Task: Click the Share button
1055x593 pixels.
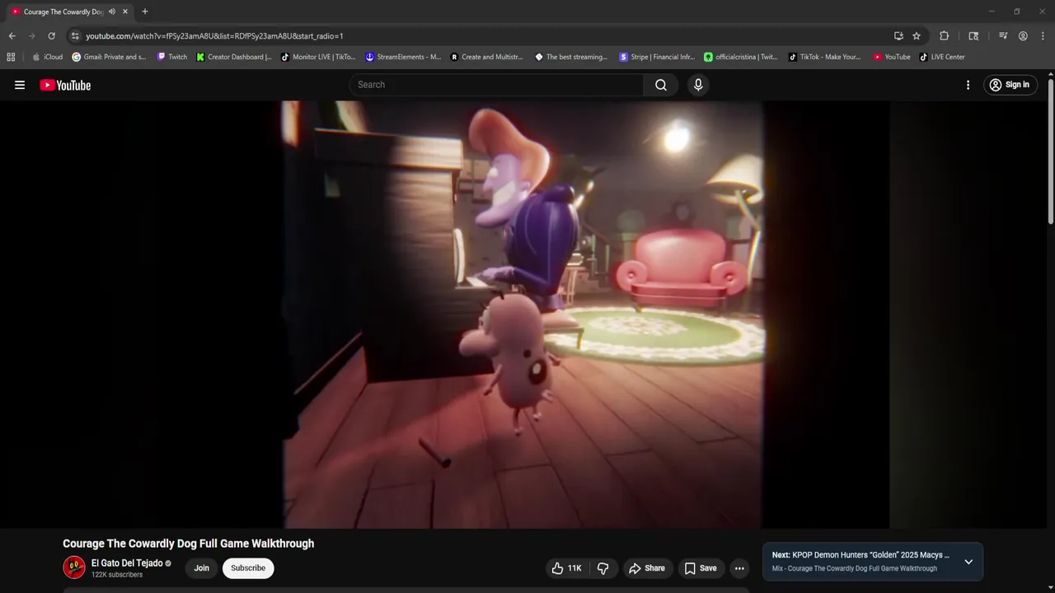Action: point(647,568)
